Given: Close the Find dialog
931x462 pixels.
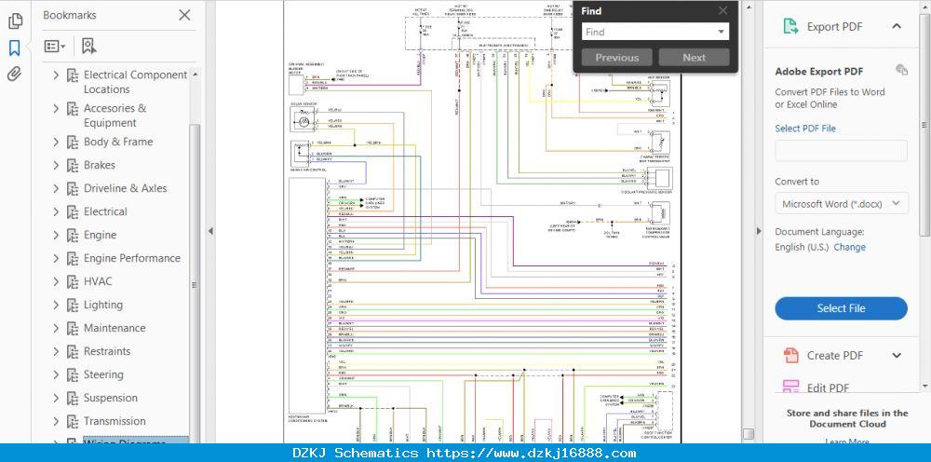Looking at the screenshot, I should point(722,10).
